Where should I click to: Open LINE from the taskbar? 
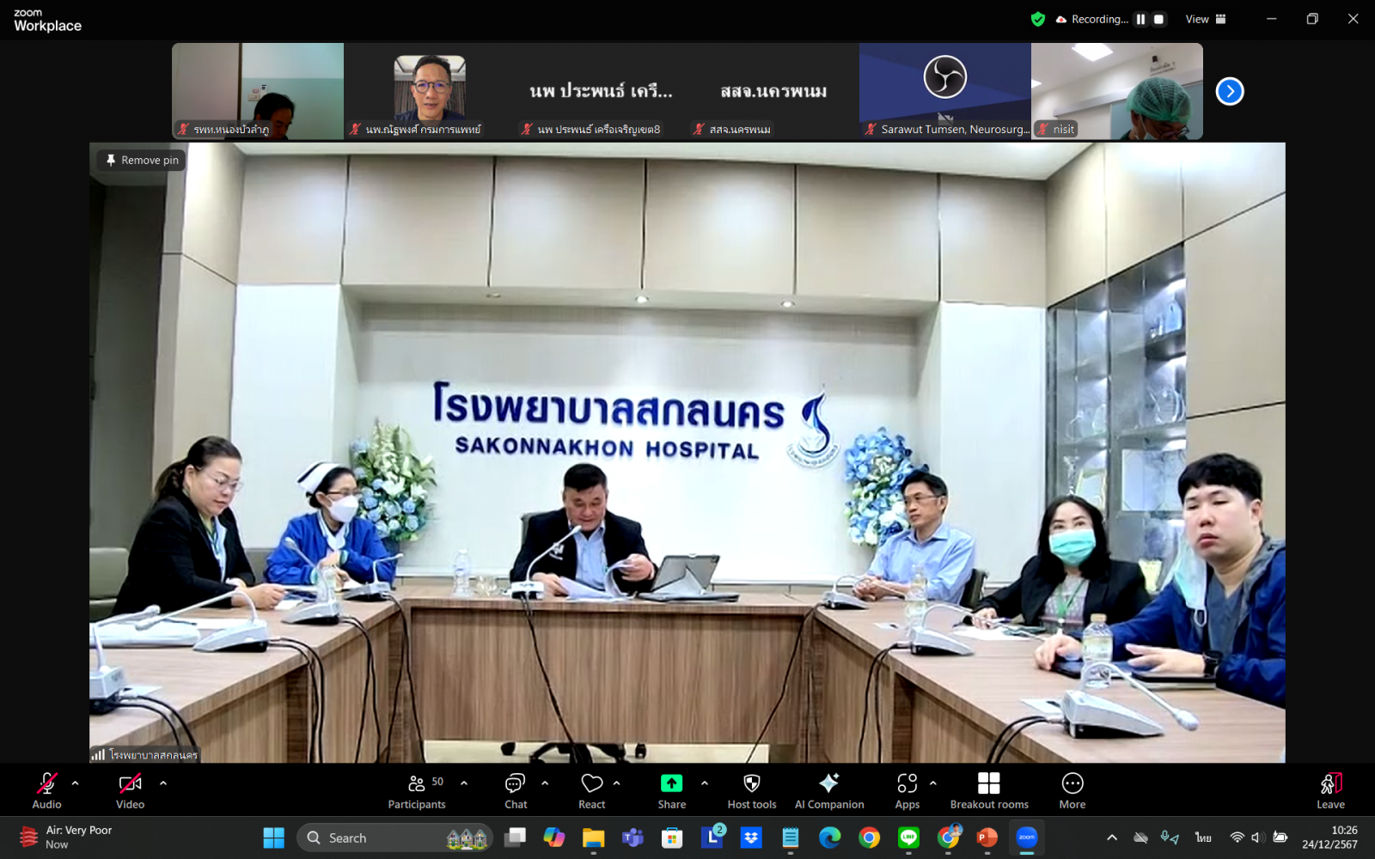908,838
